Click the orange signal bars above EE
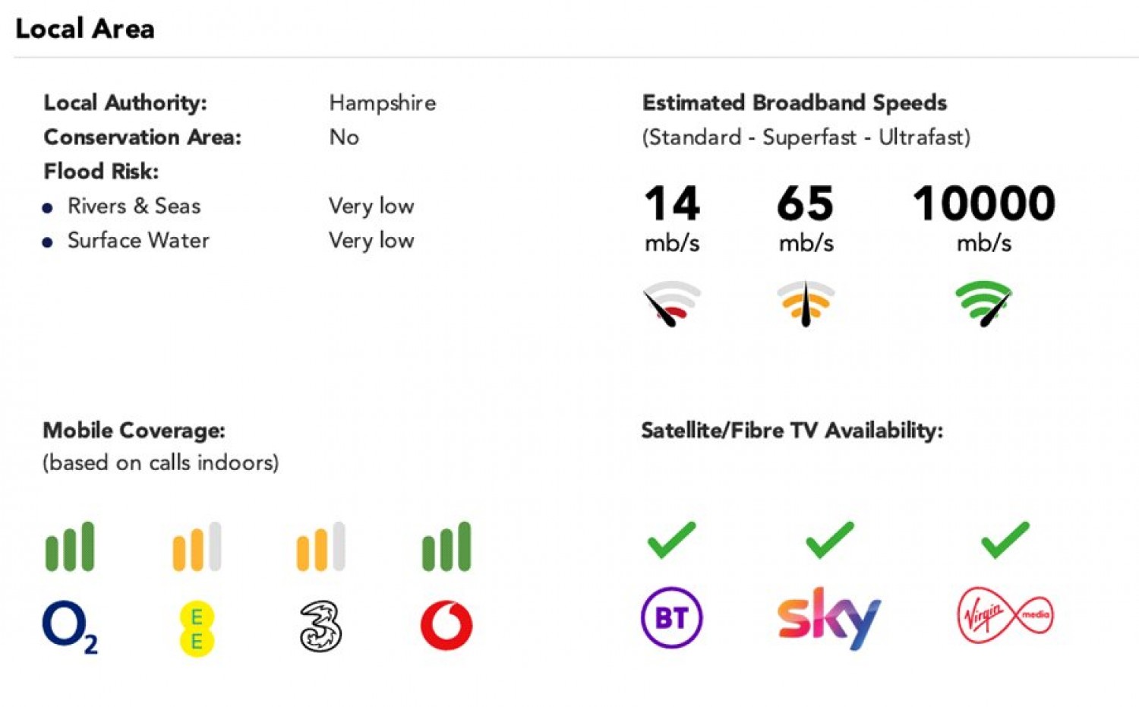 pos(197,546)
